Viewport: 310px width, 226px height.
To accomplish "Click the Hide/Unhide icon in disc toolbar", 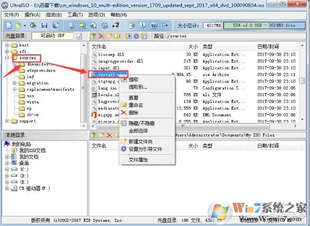I will point(144,36).
